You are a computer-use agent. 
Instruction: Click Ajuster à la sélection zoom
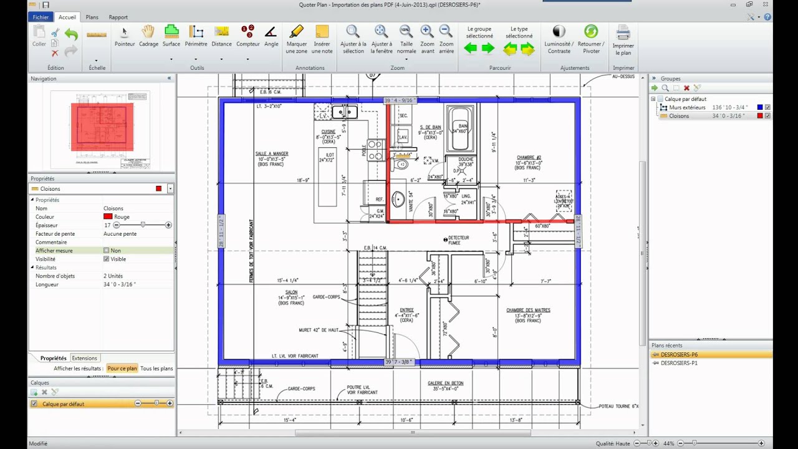click(x=353, y=39)
